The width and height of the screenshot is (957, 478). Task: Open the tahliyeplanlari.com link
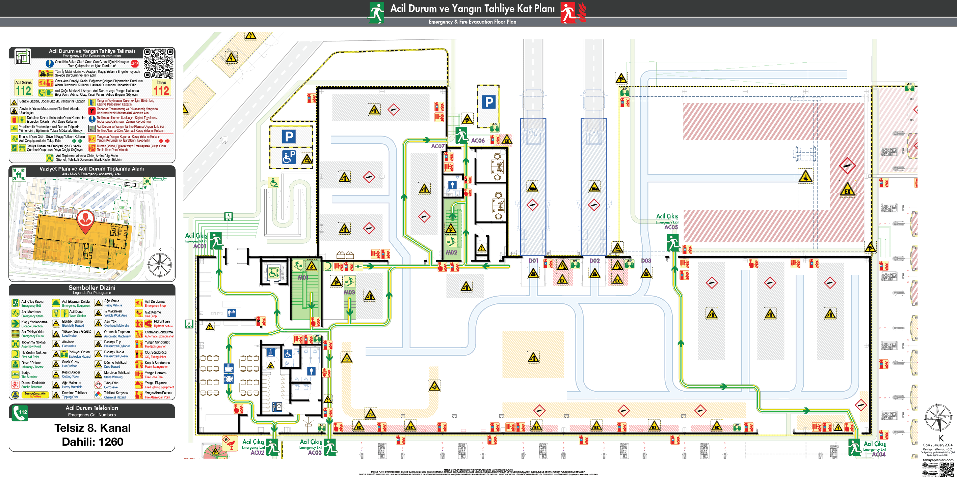(x=938, y=460)
